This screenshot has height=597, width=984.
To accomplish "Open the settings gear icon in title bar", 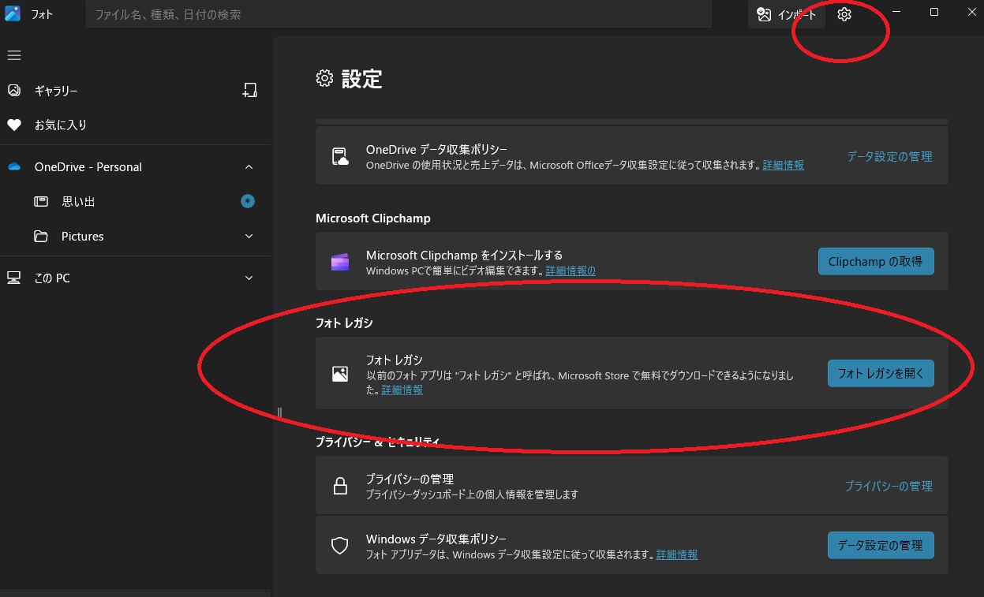I will pos(844,14).
